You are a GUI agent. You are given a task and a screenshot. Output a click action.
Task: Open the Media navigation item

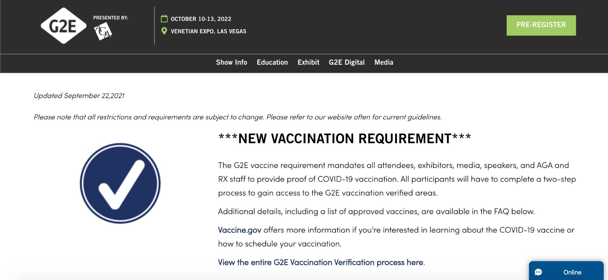pos(384,62)
